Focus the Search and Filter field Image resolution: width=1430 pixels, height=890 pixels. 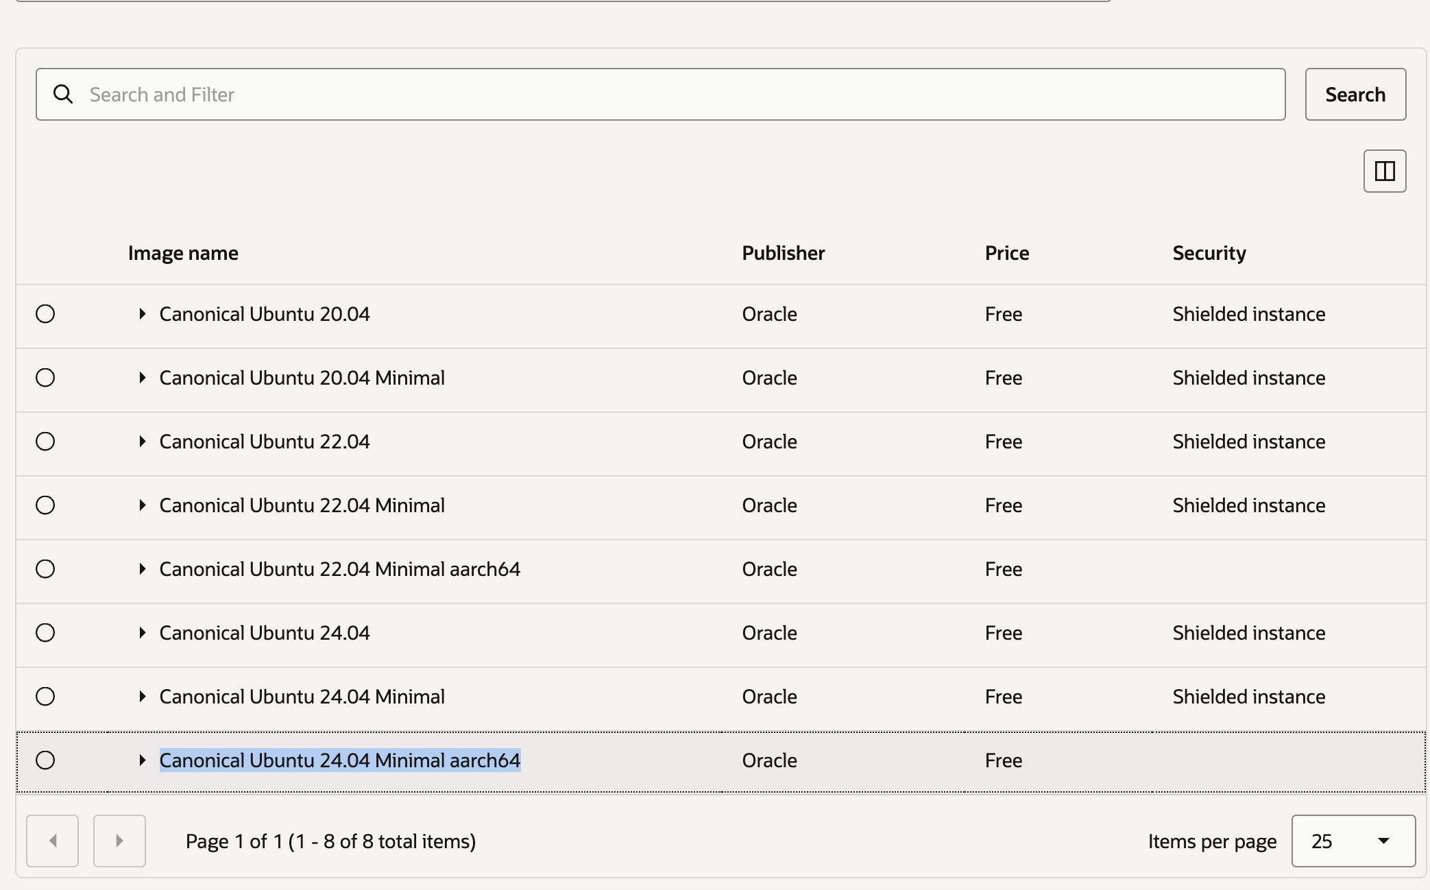[x=661, y=94]
